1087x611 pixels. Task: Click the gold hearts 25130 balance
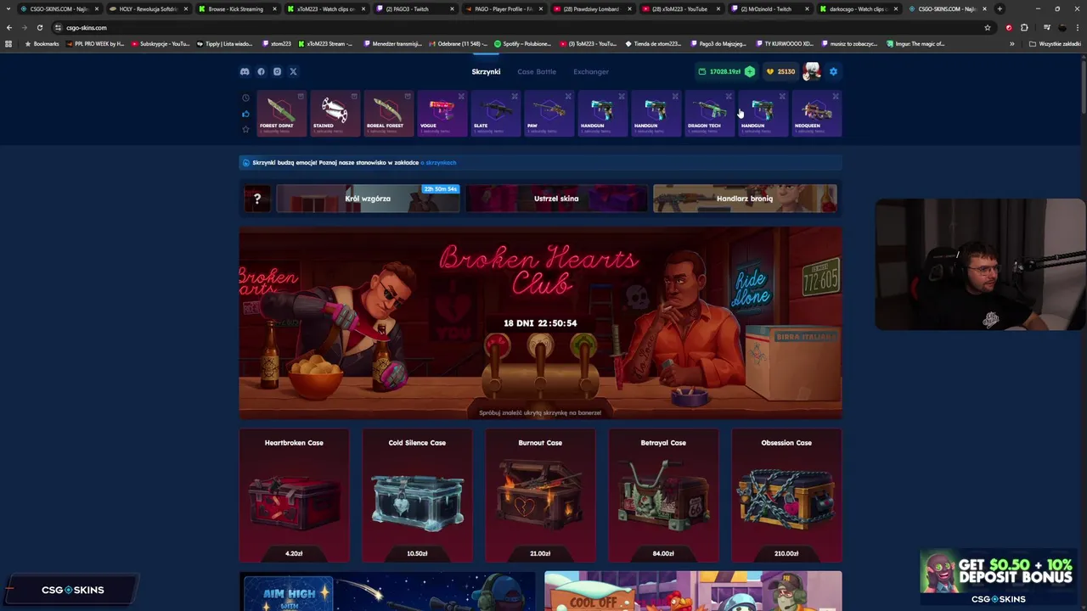pos(780,71)
